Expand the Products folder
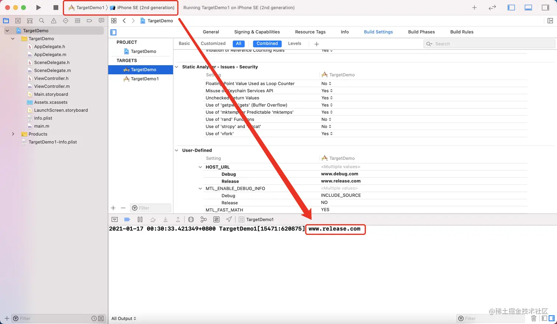The image size is (557, 324). point(13,134)
